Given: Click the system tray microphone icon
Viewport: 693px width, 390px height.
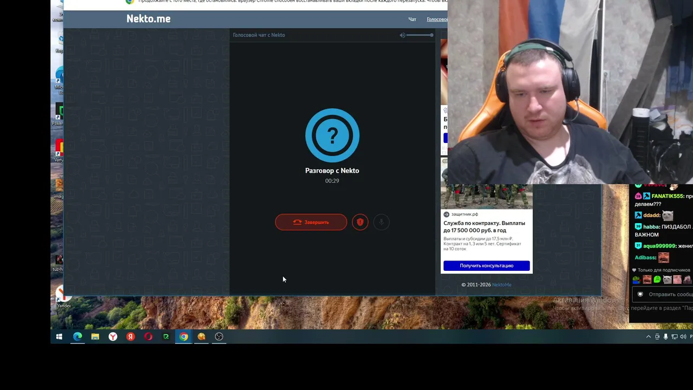Looking at the screenshot, I should coord(666,337).
